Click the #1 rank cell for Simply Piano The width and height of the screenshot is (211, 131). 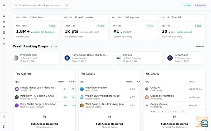click(65, 89)
